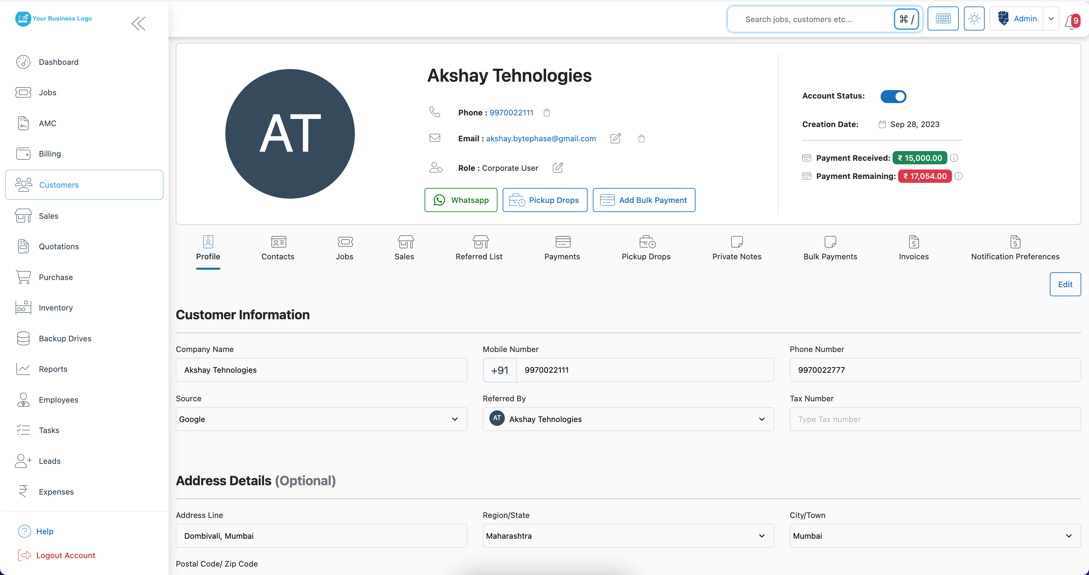Image resolution: width=1089 pixels, height=575 pixels.
Task: Open notifications bell with badge 9
Action: (x=1071, y=19)
